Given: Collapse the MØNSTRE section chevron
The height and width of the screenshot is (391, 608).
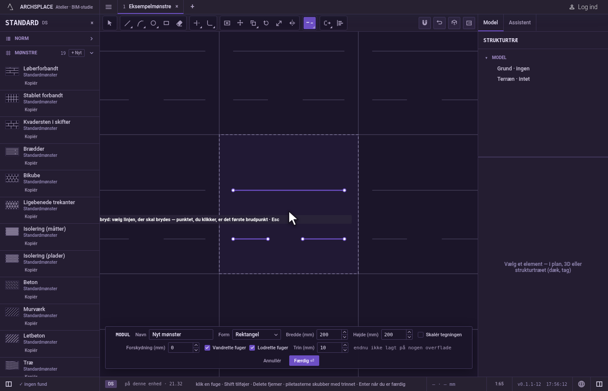Looking at the screenshot, I should [92, 53].
